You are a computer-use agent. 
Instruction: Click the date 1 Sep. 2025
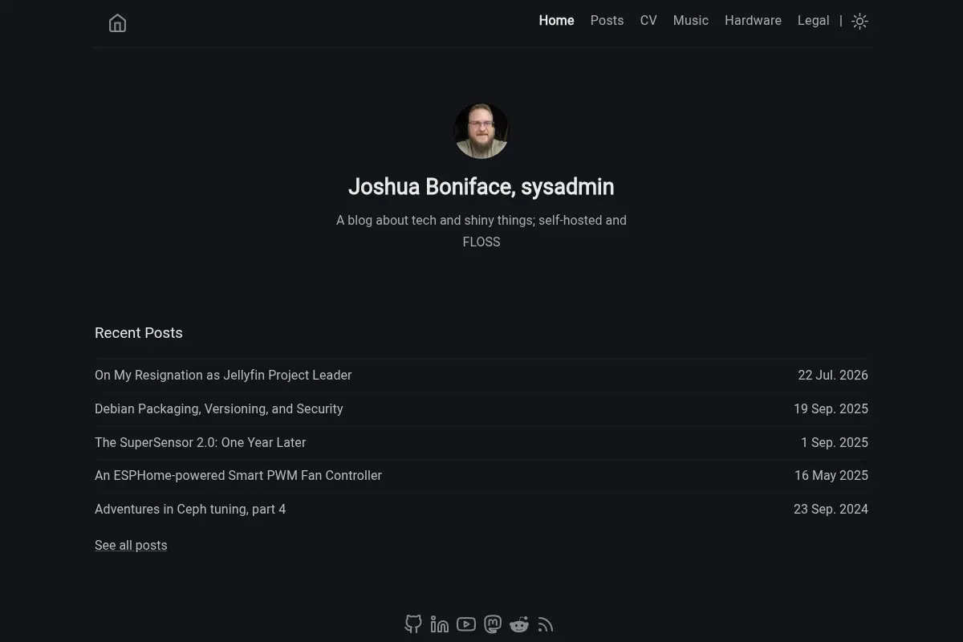(x=835, y=442)
